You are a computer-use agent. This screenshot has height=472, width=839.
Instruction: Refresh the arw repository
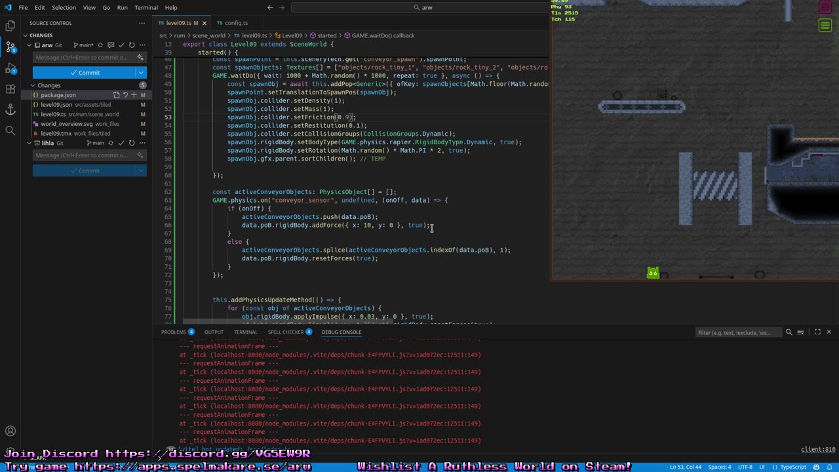132,45
